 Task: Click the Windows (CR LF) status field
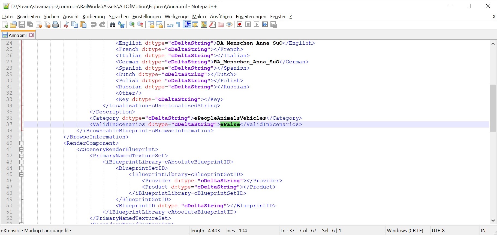405,231
